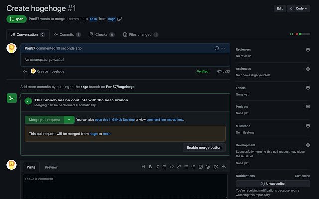
Task: Click the main link in merge notice
Action: pos(106,134)
